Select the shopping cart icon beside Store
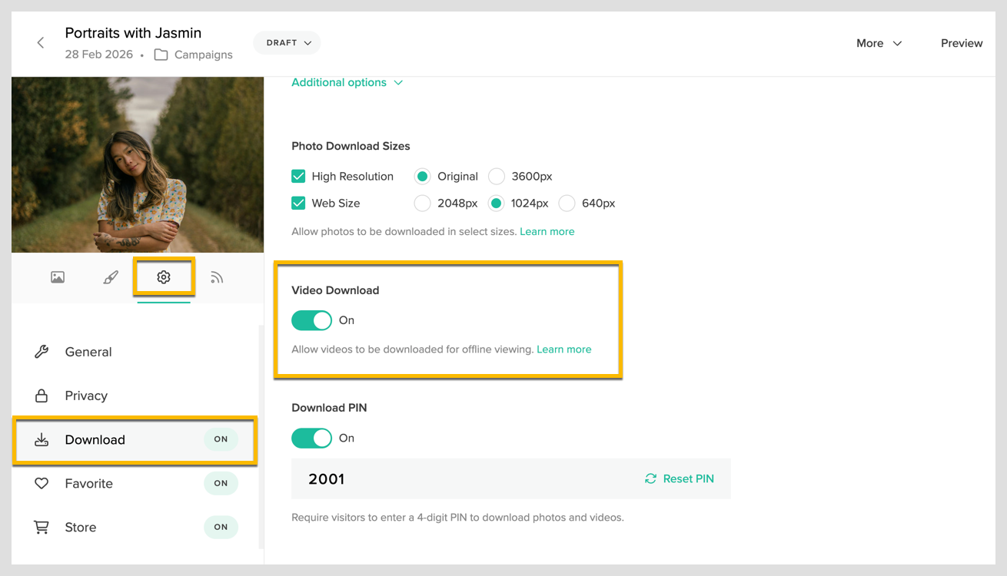This screenshot has height=576, width=1007. [42, 527]
